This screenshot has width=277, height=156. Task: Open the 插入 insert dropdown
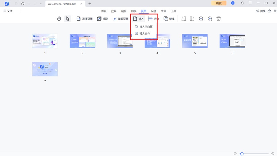[x=138, y=19]
